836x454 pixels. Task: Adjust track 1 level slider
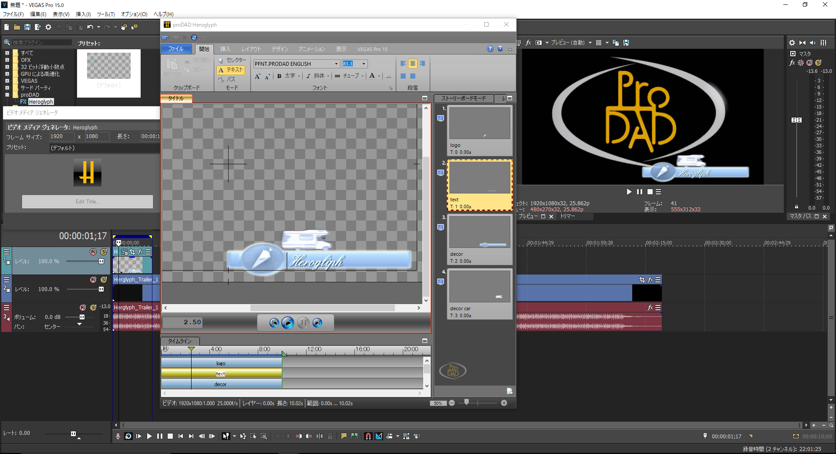pos(101,261)
